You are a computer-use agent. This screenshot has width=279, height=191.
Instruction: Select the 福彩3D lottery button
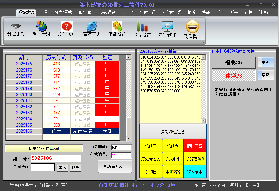[234, 62]
